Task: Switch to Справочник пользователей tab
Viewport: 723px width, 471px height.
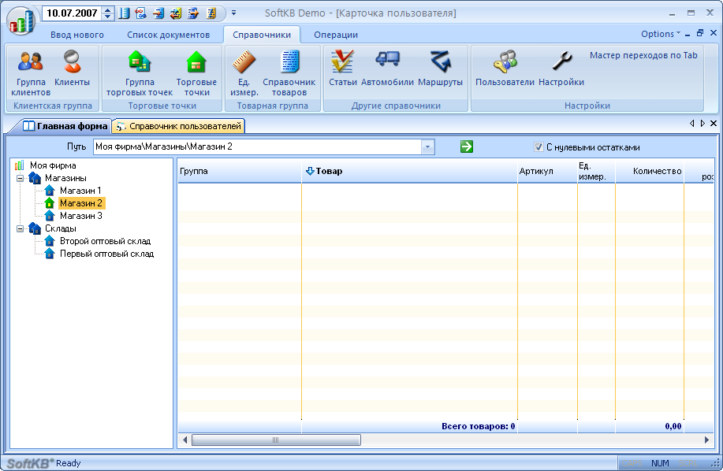Action: (x=179, y=126)
